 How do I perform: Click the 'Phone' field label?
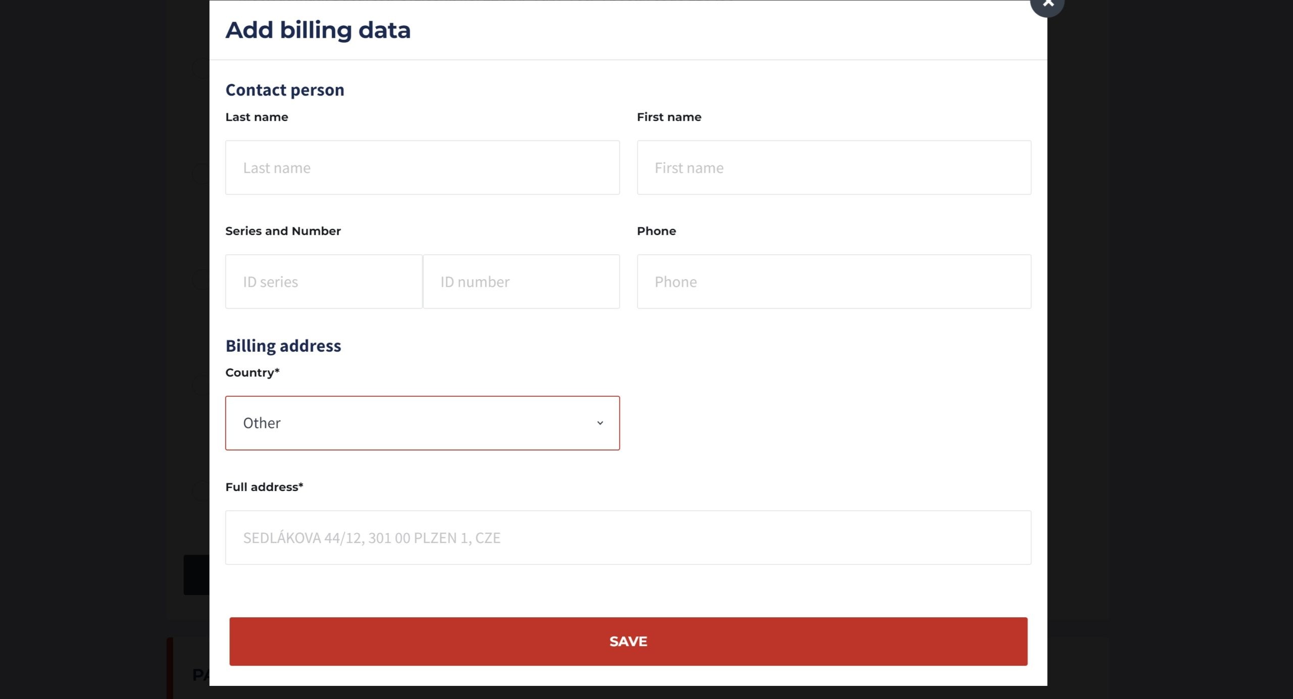[656, 231]
